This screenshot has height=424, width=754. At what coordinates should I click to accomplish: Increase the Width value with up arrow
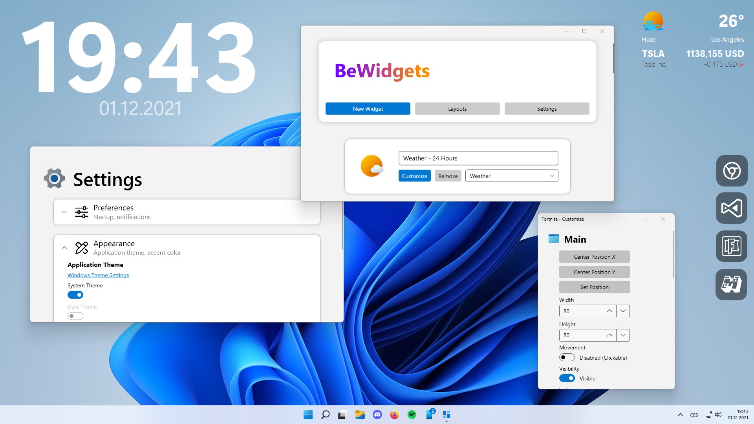(609, 311)
